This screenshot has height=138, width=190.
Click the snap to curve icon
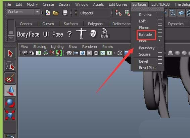173,13
